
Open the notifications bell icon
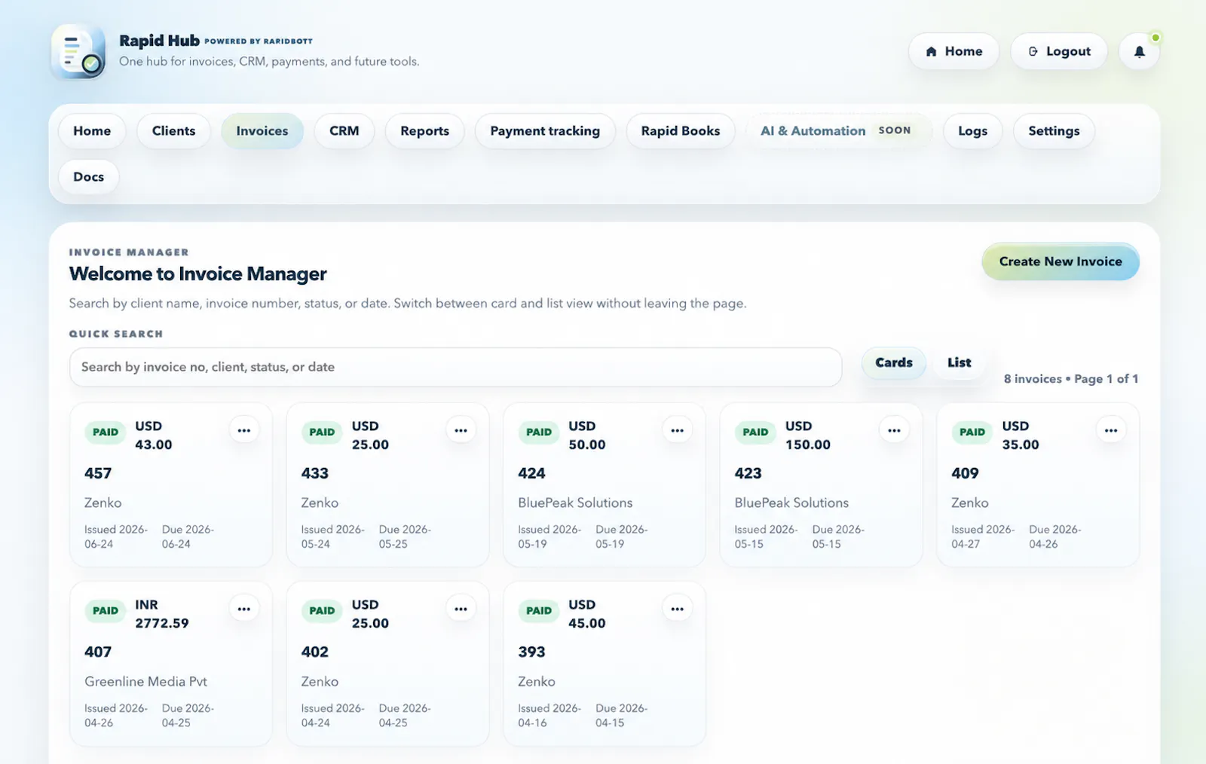pyautogui.click(x=1139, y=51)
